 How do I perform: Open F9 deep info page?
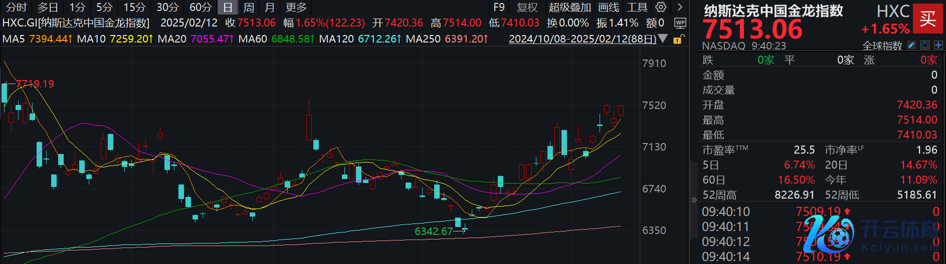(499, 7)
